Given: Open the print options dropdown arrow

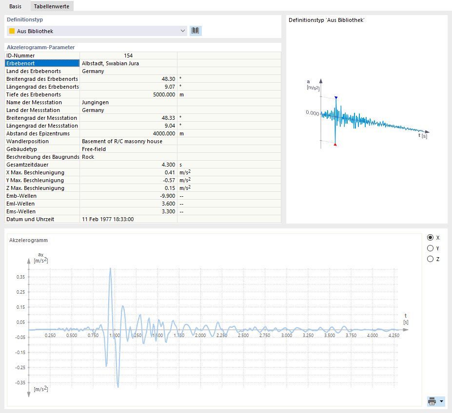Looking at the screenshot, I should [442, 401].
